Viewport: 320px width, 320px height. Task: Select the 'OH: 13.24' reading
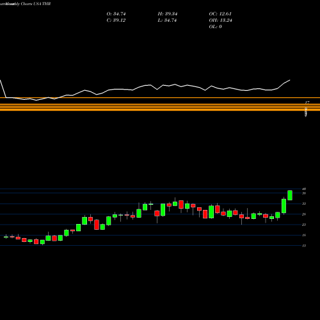pyautogui.click(x=220, y=20)
